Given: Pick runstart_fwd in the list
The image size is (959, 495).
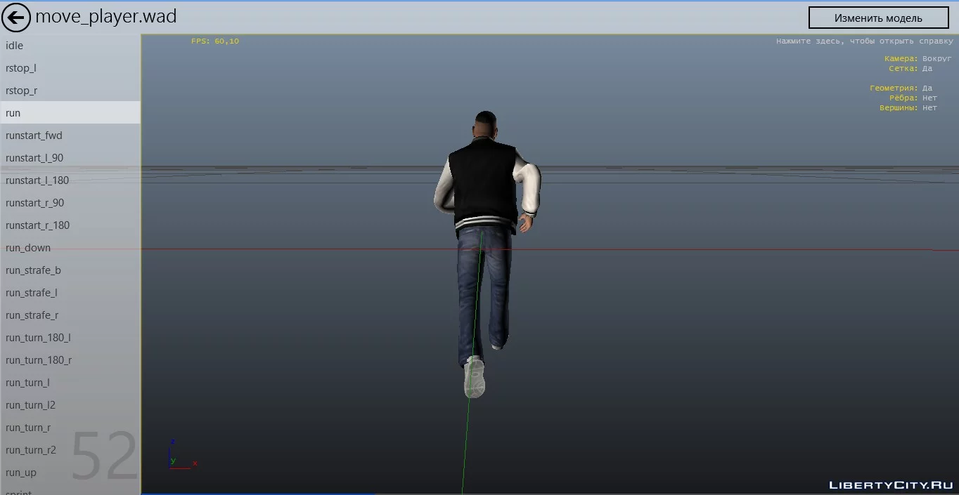Looking at the screenshot, I should point(70,136).
